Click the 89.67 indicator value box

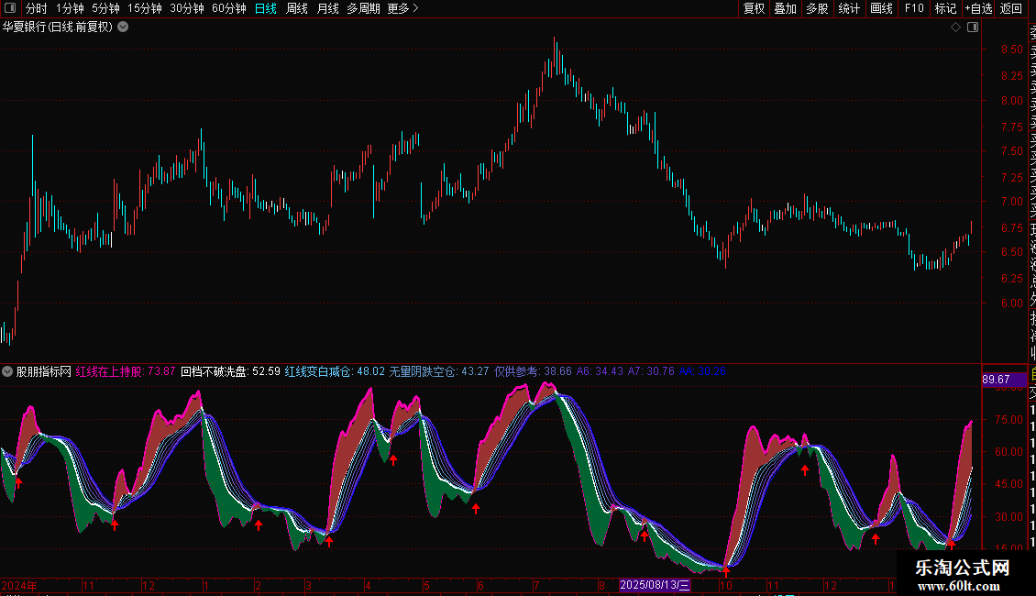pos(1004,380)
